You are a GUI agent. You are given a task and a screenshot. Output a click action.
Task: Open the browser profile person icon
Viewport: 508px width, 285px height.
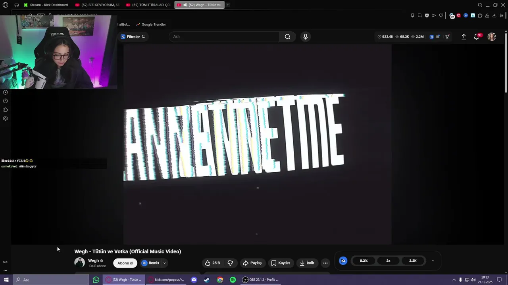(x=487, y=15)
